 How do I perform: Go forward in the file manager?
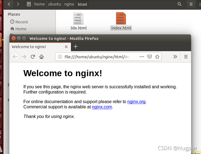pos(18,4)
